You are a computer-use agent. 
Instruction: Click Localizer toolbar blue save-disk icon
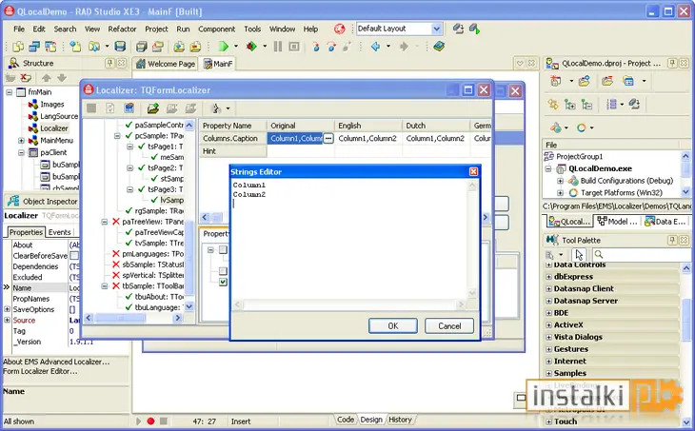(x=129, y=108)
